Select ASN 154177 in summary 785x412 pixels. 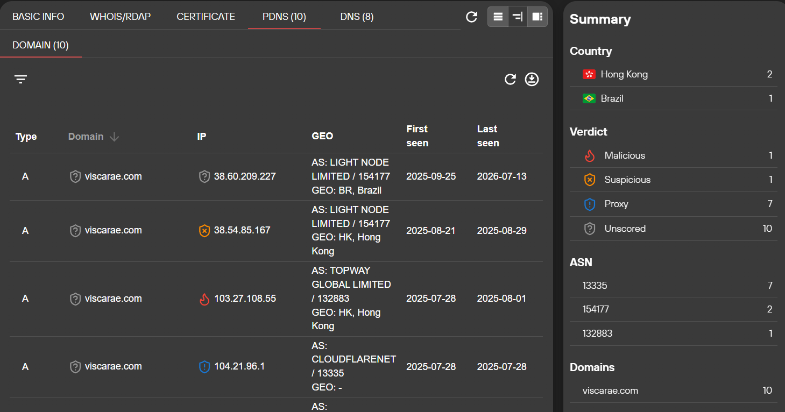674,309
